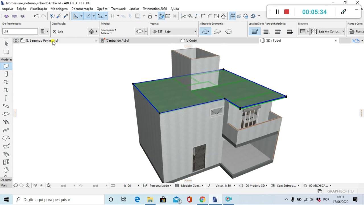
Task: Click the Pick Up Parameters eyedropper
Action: [59, 16]
